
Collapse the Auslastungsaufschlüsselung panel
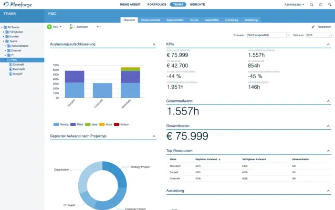(x=154, y=44)
